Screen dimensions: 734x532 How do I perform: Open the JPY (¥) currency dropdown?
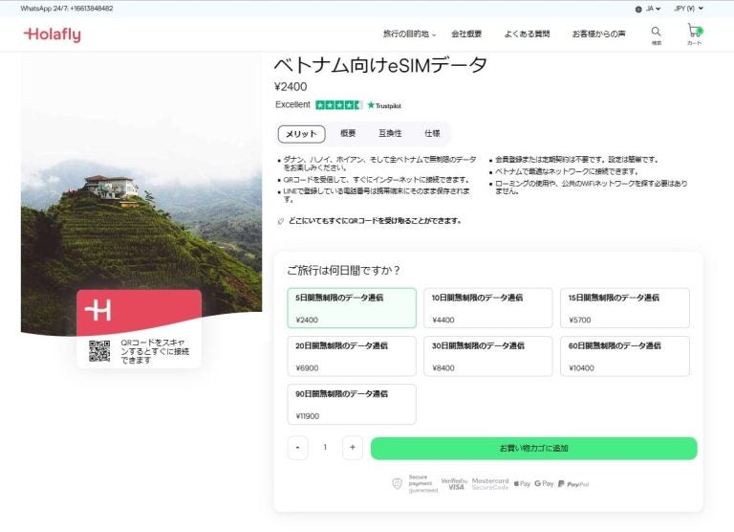pos(688,9)
